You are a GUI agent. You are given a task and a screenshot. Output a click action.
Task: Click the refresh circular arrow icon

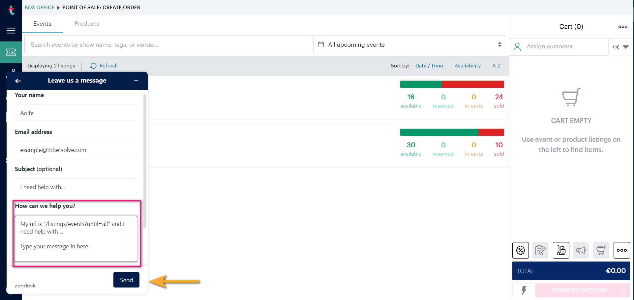pos(93,66)
